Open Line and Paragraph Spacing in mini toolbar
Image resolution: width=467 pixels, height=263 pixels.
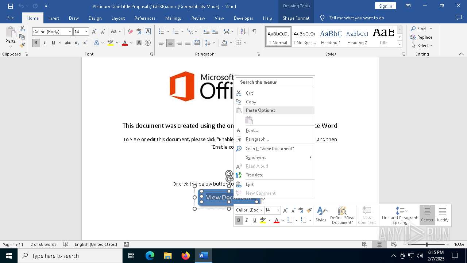pos(400,215)
